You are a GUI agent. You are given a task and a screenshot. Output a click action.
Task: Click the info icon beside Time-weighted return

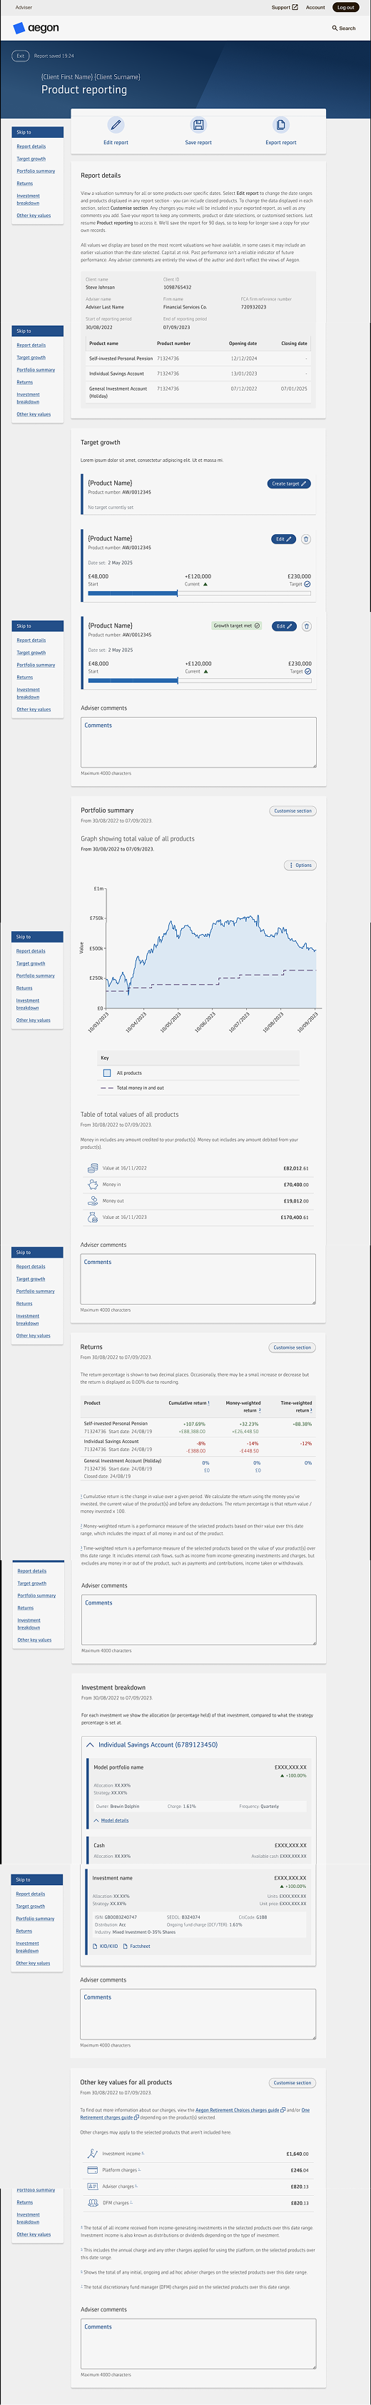click(x=310, y=1410)
